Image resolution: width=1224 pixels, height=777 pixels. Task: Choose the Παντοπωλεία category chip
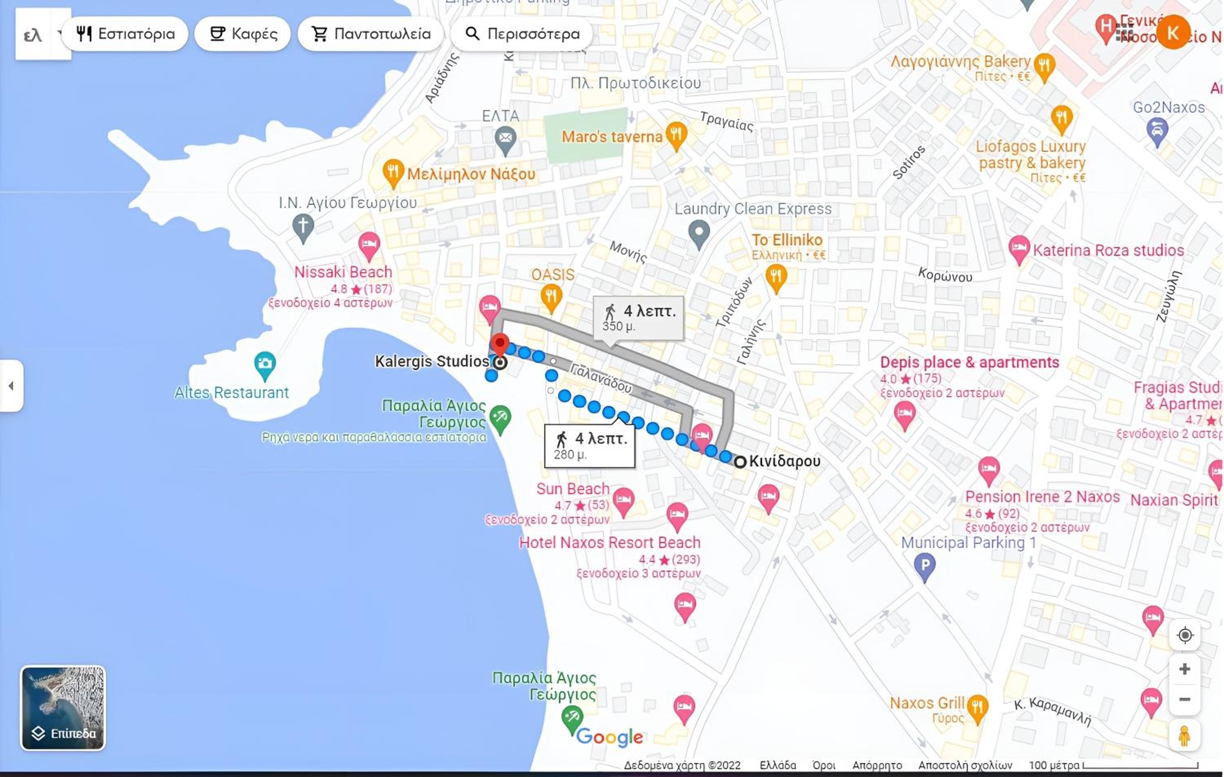[x=370, y=33]
